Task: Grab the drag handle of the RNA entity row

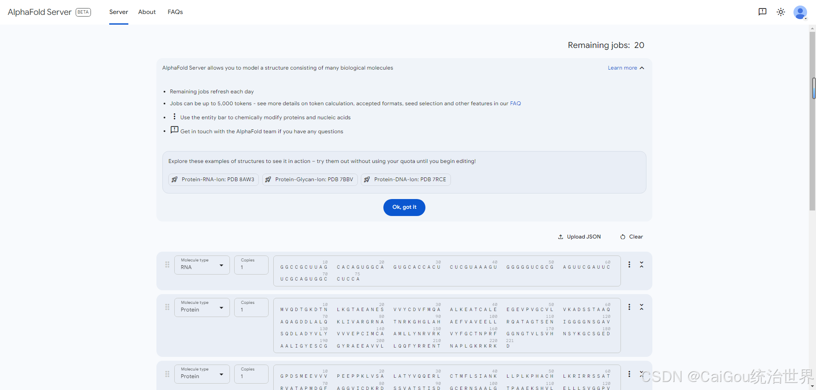Action: click(167, 264)
